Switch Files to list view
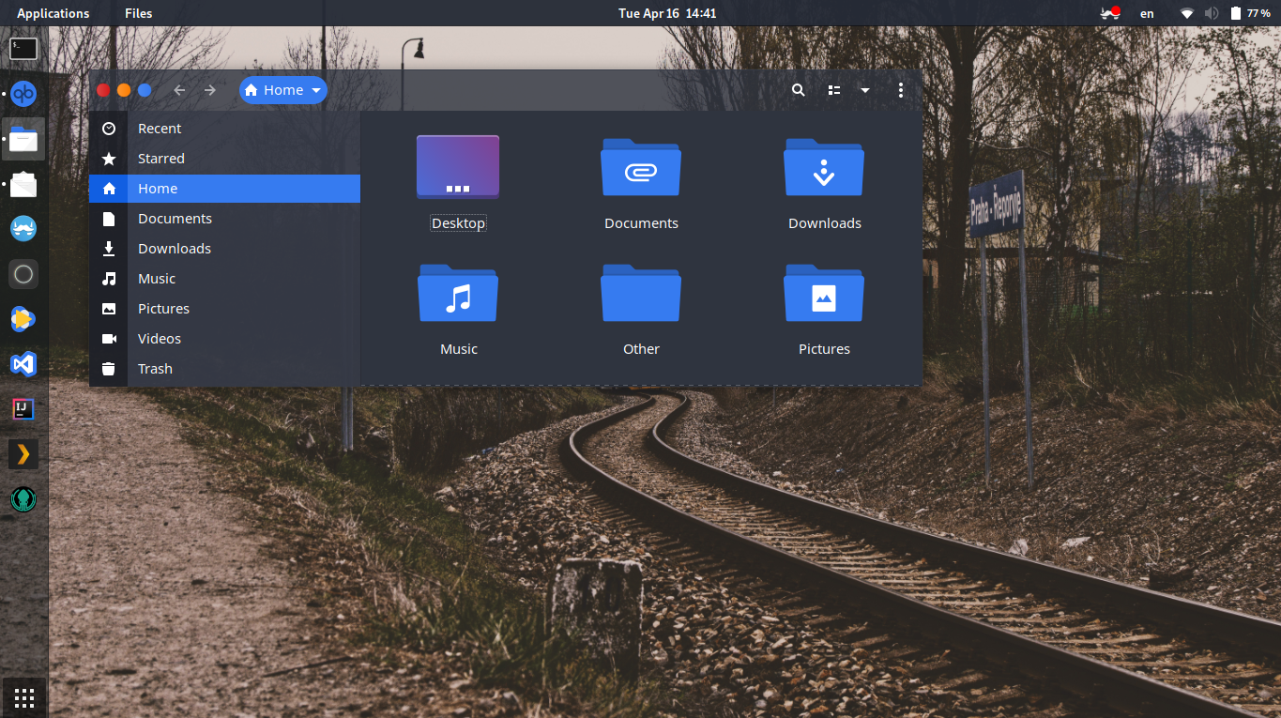 pos(834,90)
